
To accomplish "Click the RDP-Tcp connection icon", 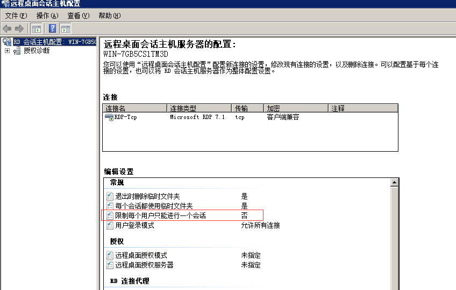I will [109, 117].
